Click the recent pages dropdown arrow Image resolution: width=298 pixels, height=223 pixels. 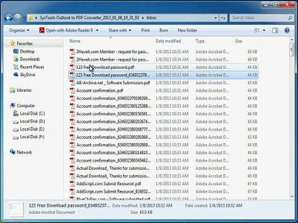point(24,18)
